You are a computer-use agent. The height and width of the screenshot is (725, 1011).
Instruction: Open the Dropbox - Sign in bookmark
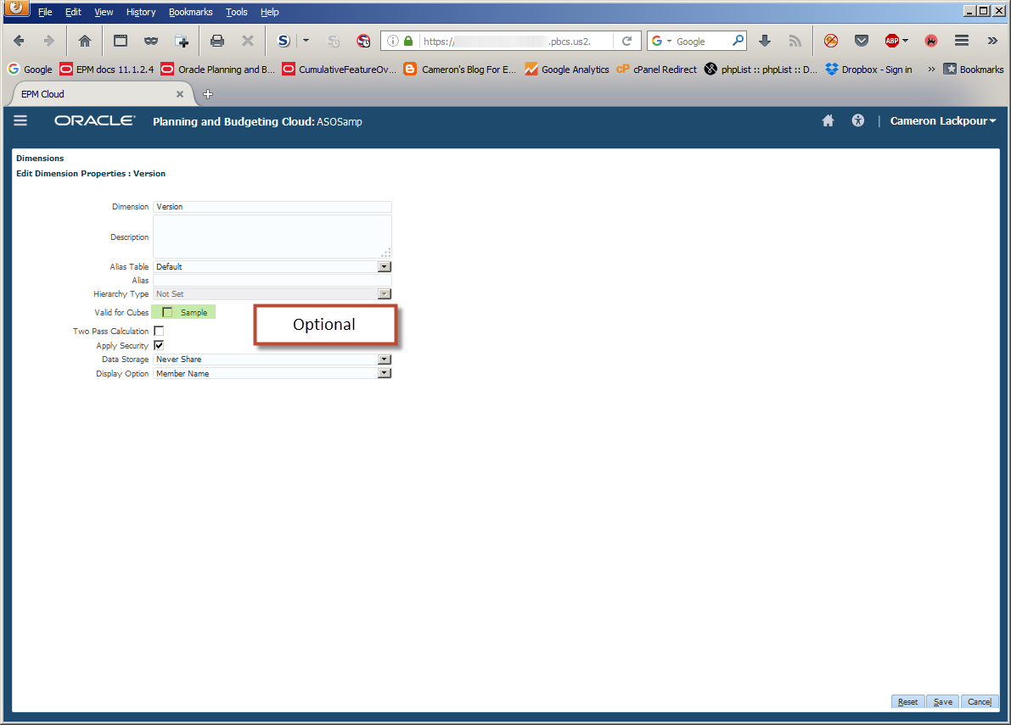868,69
